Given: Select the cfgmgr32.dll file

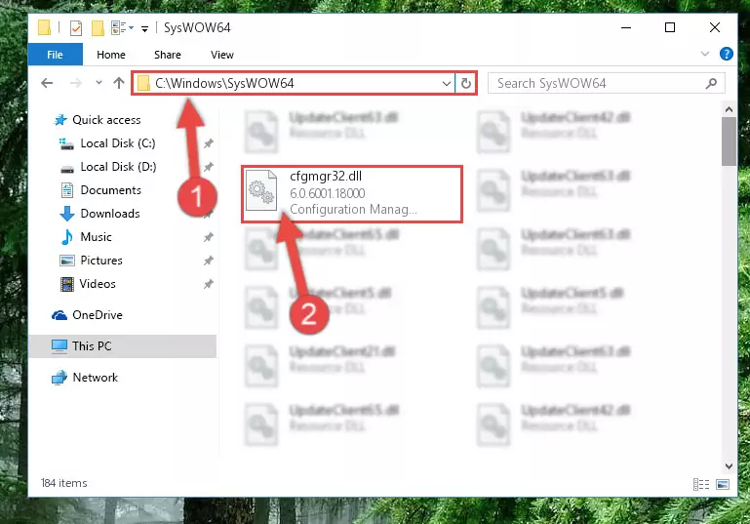Looking at the screenshot, I should pos(352,194).
